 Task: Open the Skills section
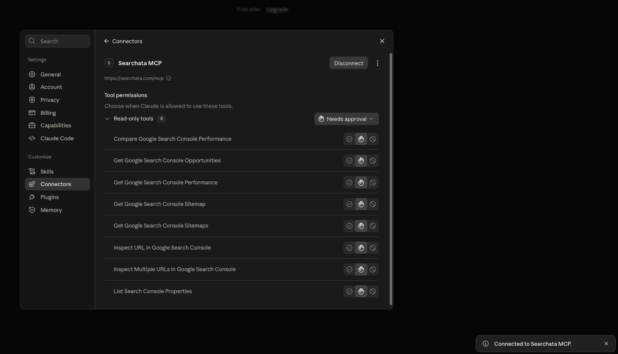coord(58,171)
